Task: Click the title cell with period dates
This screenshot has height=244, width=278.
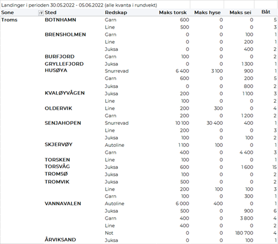Action: (79, 5)
